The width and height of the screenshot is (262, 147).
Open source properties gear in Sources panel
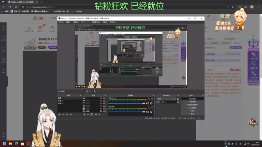click(92, 114)
